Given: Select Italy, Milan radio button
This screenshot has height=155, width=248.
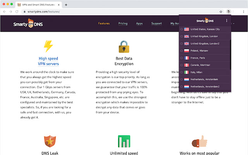Looking at the screenshot, I should [x=182, y=72].
